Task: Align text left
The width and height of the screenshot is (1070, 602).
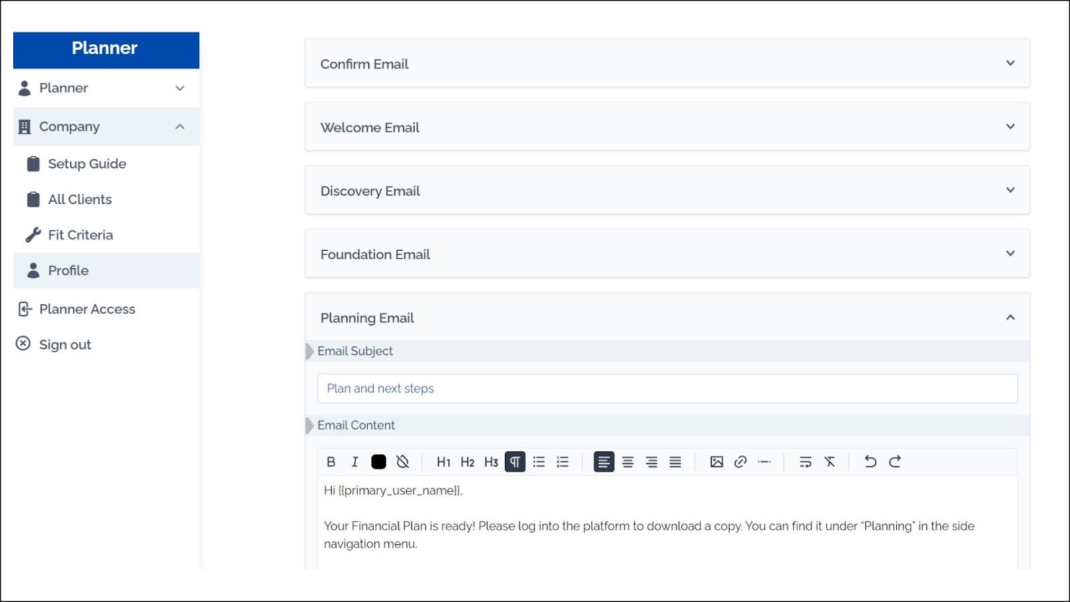Action: (x=604, y=462)
